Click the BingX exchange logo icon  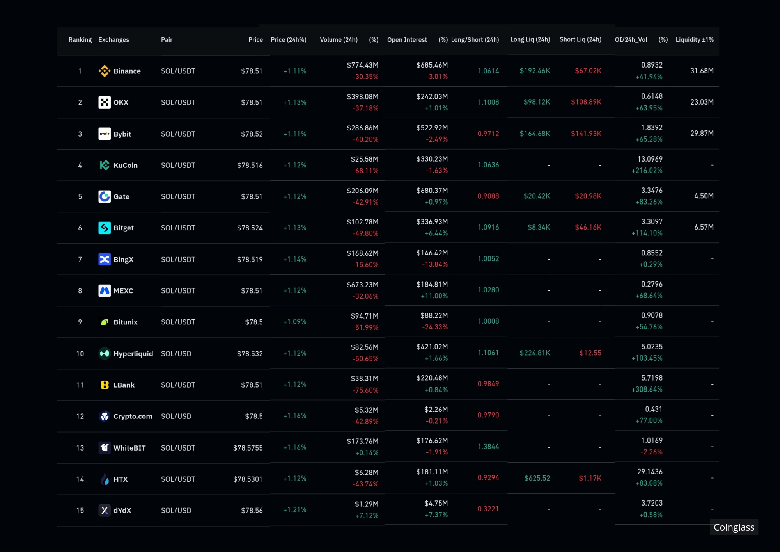click(105, 259)
